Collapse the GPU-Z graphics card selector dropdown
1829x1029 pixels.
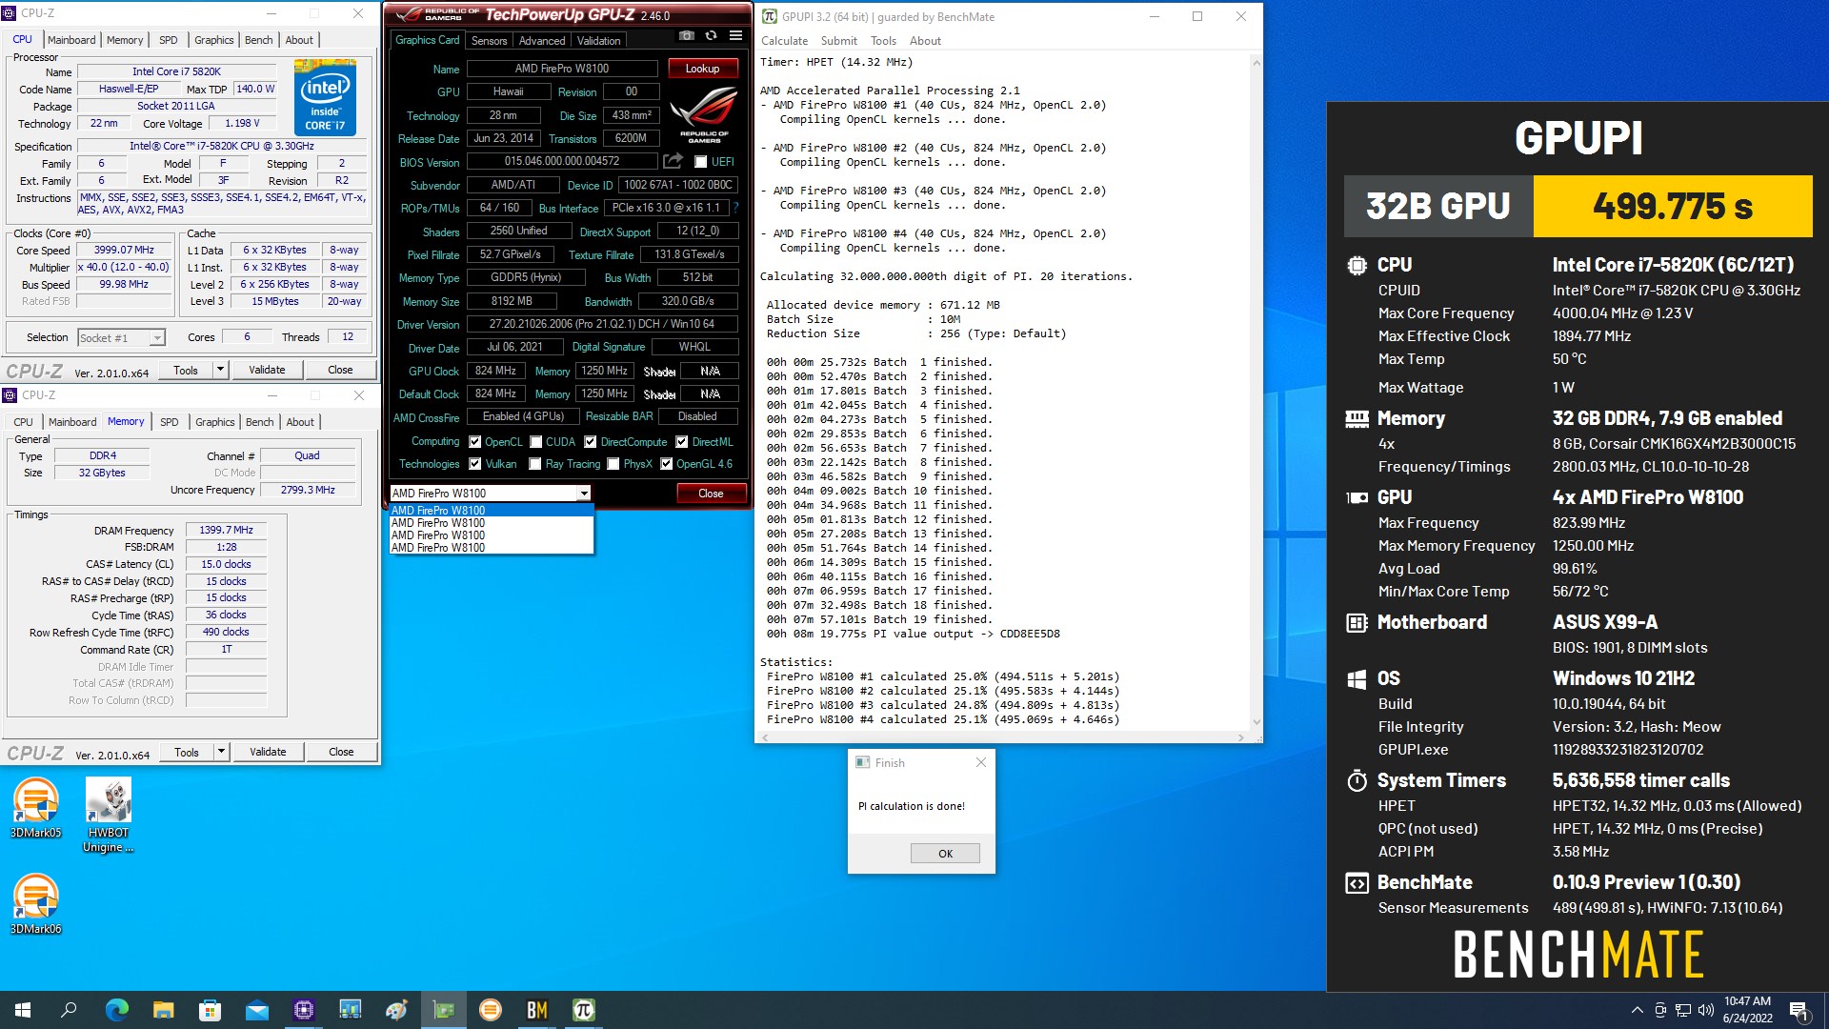[x=583, y=494]
